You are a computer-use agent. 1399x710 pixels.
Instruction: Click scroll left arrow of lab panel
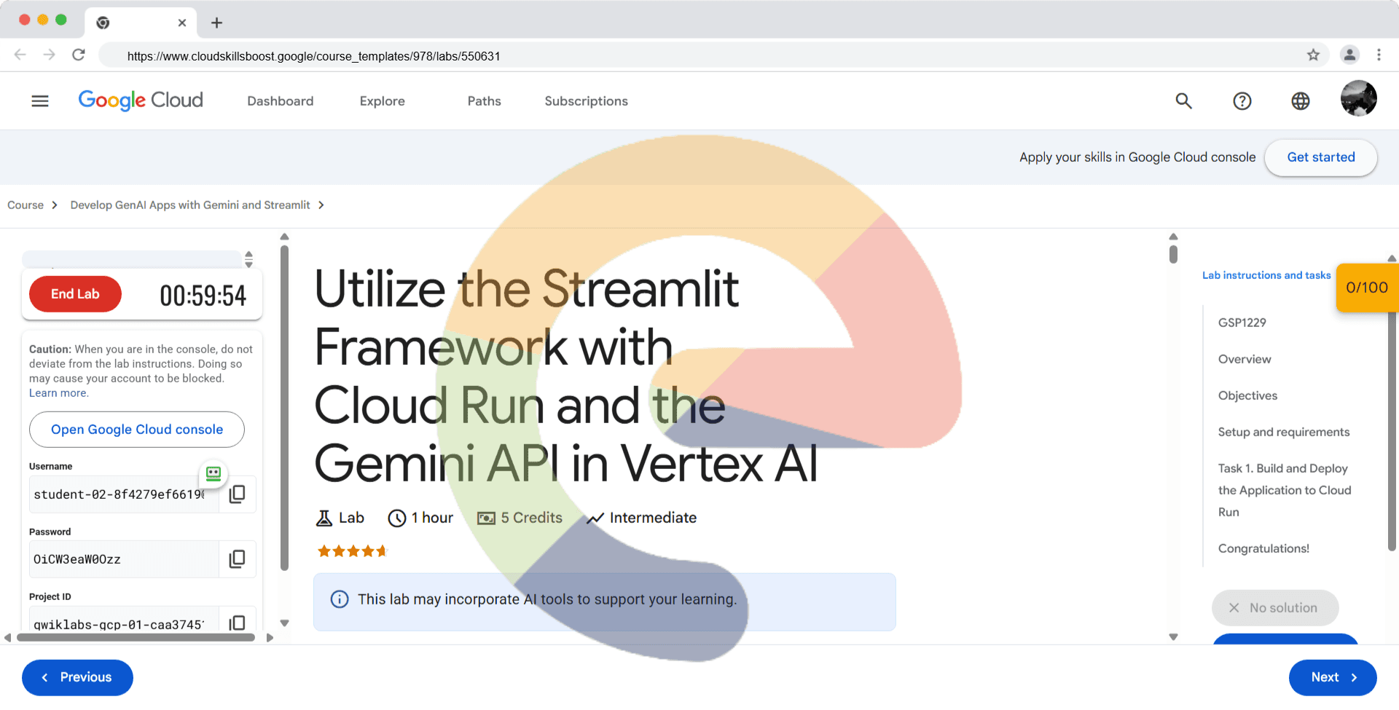click(x=7, y=637)
